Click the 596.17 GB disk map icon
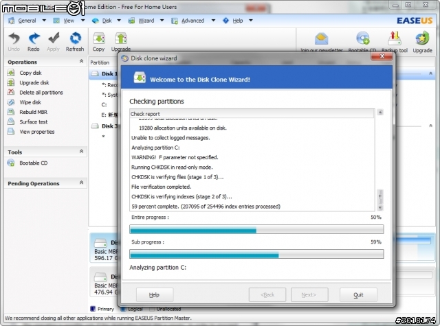The height and width of the screenshot is (326, 440). [100, 243]
